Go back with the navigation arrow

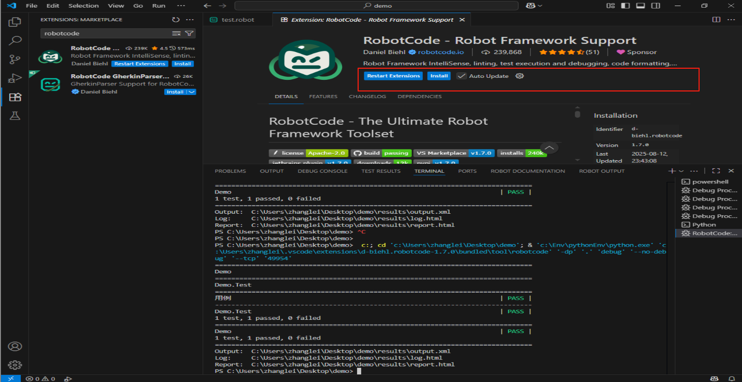(x=207, y=6)
